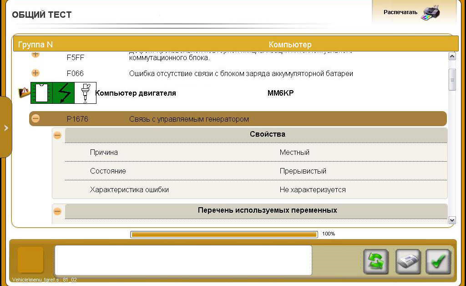Click the 100% progress bar

tap(224, 234)
